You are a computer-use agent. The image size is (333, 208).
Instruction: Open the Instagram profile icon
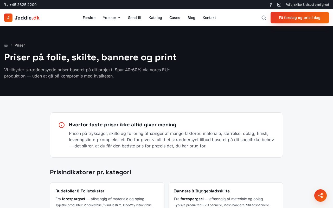(x=279, y=5)
